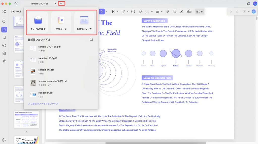Image resolution: width=258 pixels, height=144 pixels.
Task: Switch to the sample-UPDF-de tab
Action: pos(39,4)
